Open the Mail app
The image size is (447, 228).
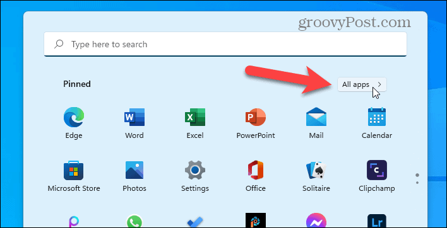[x=316, y=117]
